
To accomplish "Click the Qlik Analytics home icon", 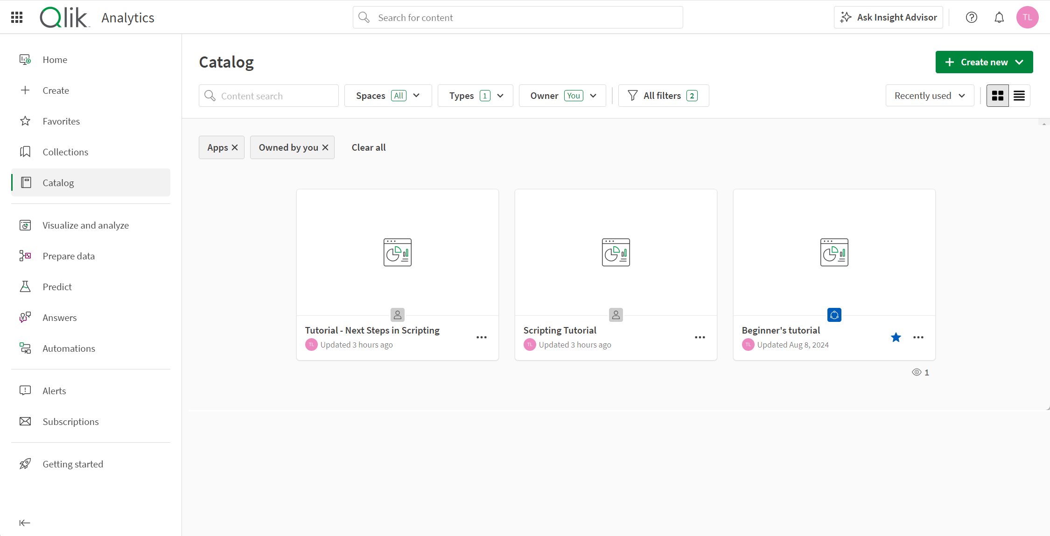I will 63,18.
